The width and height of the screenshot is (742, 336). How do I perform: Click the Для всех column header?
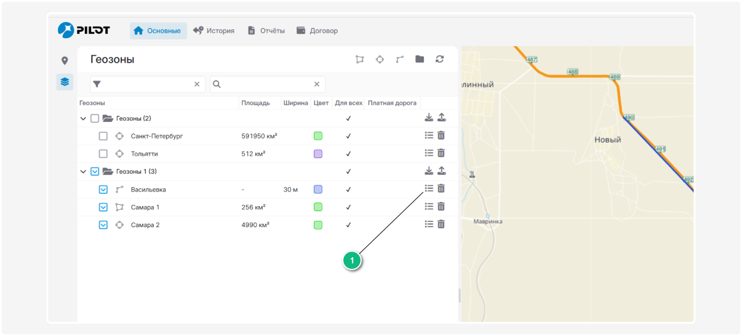coord(349,103)
